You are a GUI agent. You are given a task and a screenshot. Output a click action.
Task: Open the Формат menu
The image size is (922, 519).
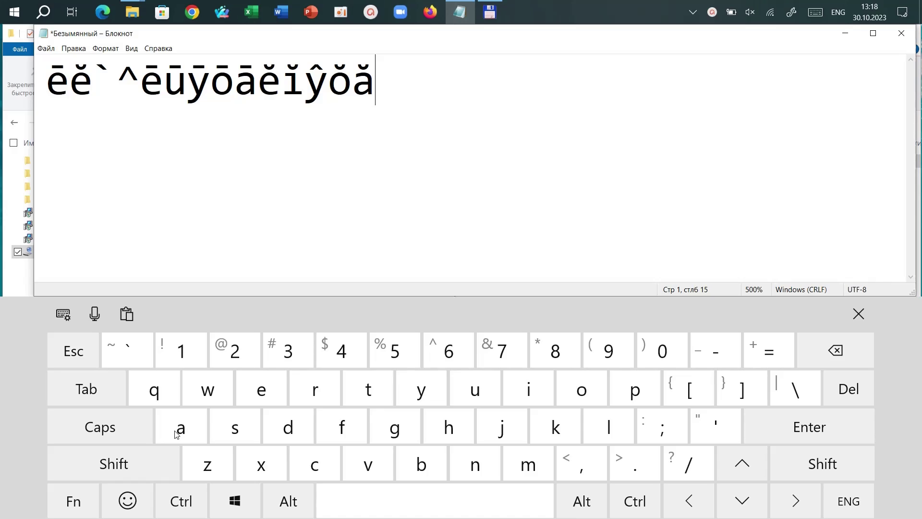[x=106, y=49]
